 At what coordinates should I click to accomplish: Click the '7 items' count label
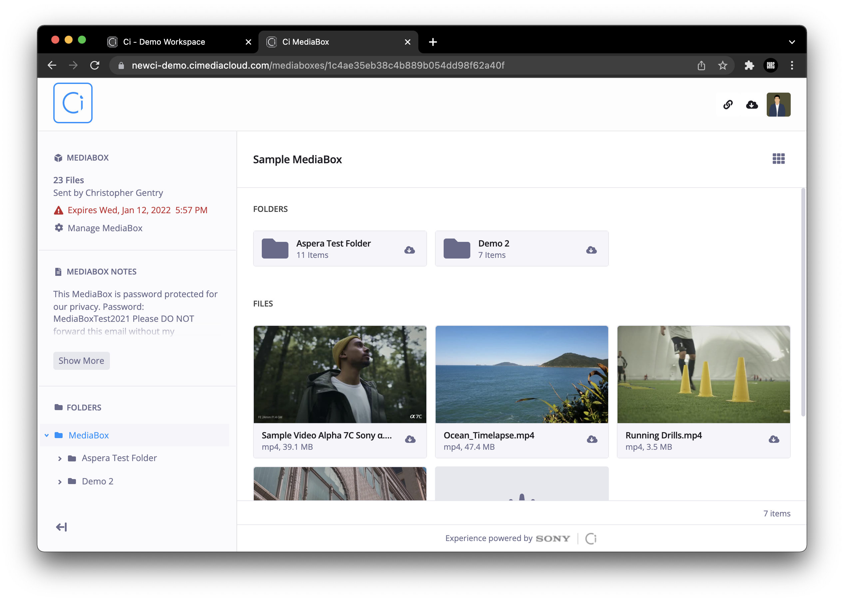click(777, 513)
